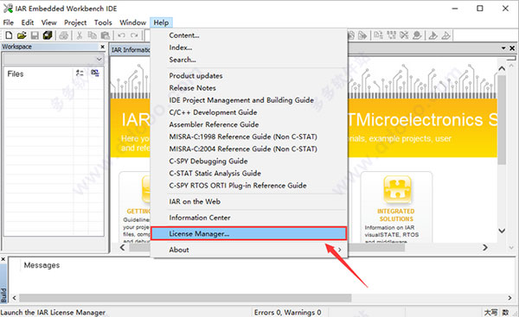The height and width of the screenshot is (317, 519).
Task: Open the workspace configuration dropdown
Action: click(54, 60)
